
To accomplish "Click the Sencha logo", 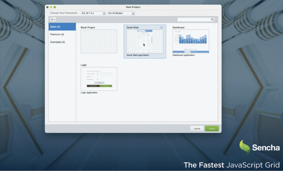I will [x=259, y=147].
